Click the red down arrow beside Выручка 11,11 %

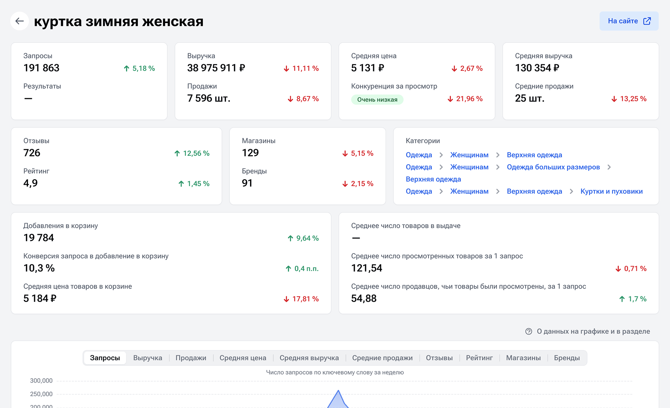tap(286, 68)
